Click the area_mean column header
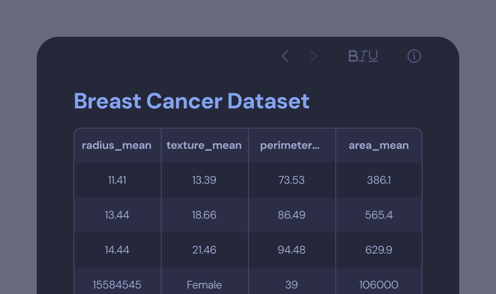Image resolution: width=496 pixels, height=294 pixels. pos(379,145)
